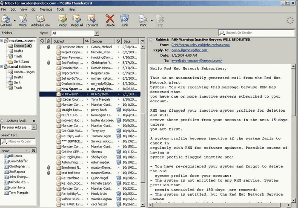Collapse the Local Folders tree
Screen dimensions: 298x208
(2, 66)
